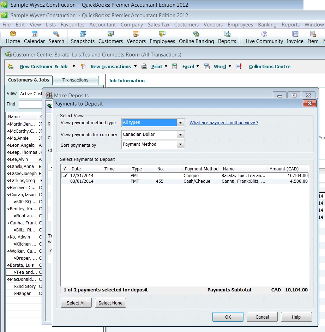Click the Search icon
This screenshot has width=325, height=332.
click(56, 37)
